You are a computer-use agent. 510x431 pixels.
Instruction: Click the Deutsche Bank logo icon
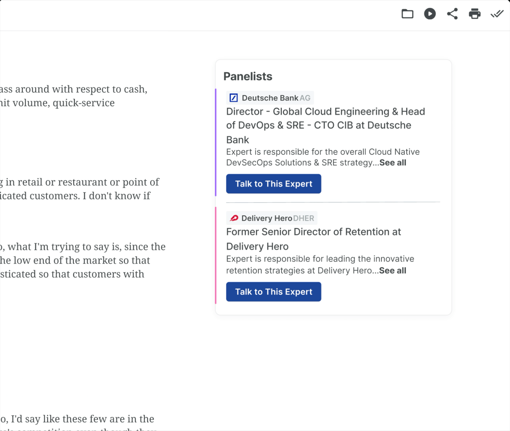point(234,98)
